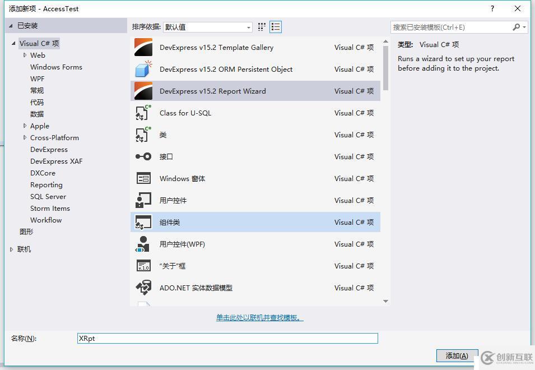Select the Storm Items category
535x370 pixels.
[x=50, y=208]
